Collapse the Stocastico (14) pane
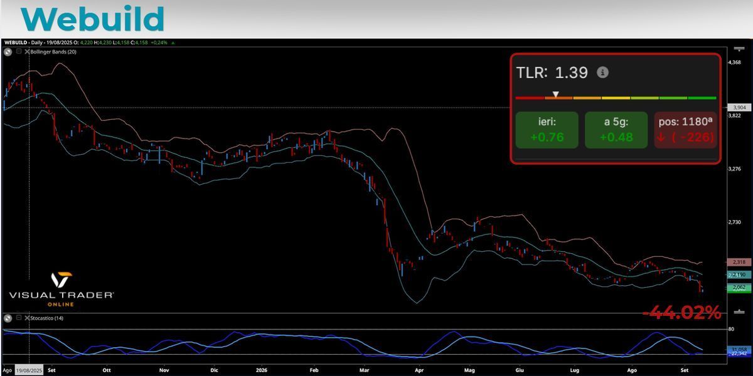This screenshot has width=753, height=376. pos(19,318)
